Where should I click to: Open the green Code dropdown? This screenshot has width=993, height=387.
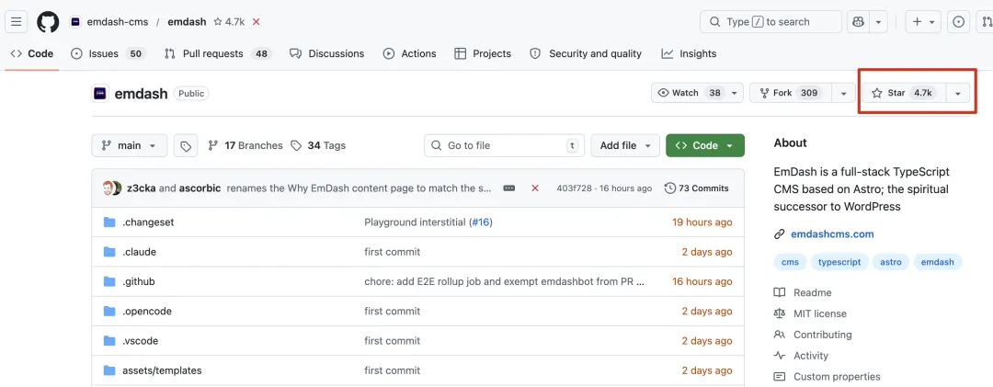pyautogui.click(x=704, y=145)
